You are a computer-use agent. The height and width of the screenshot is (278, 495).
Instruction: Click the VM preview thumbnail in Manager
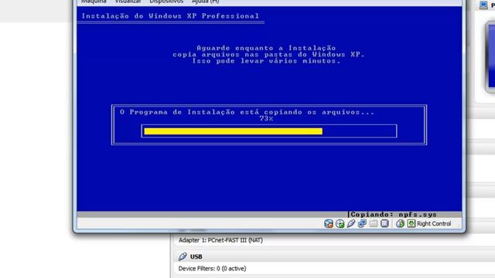[490, 56]
